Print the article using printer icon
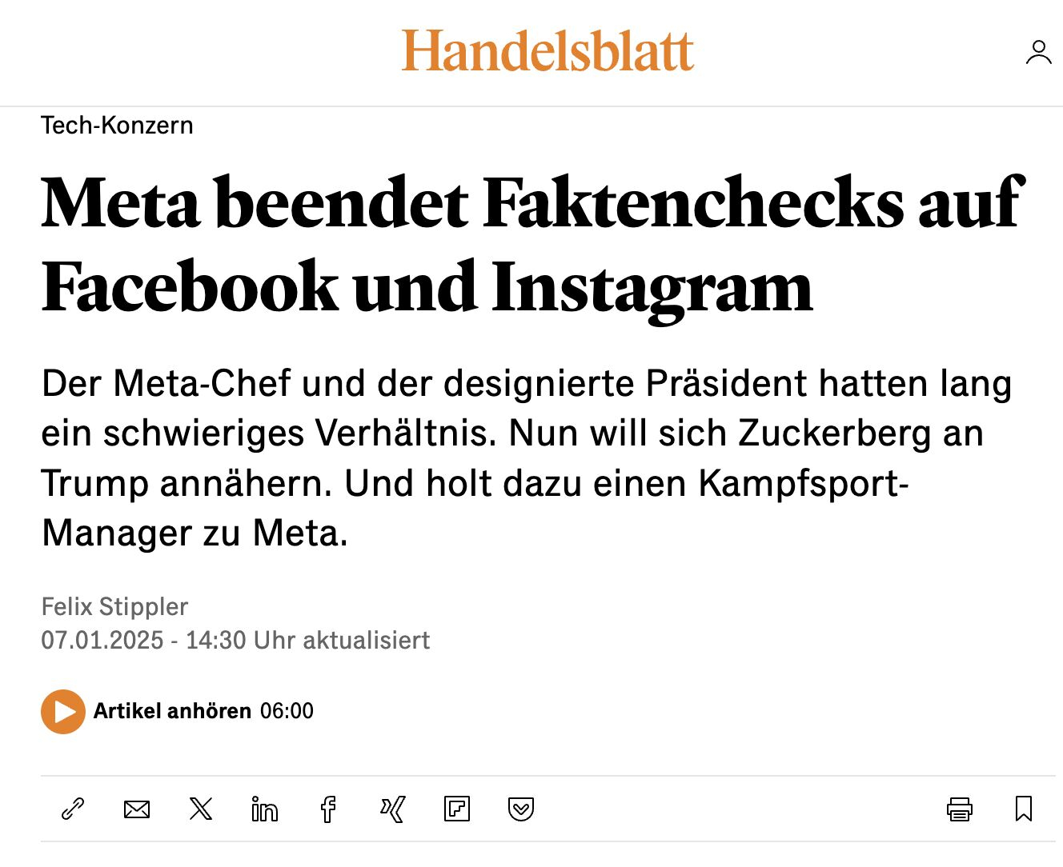Image resolution: width=1063 pixels, height=867 pixels. pos(959,809)
